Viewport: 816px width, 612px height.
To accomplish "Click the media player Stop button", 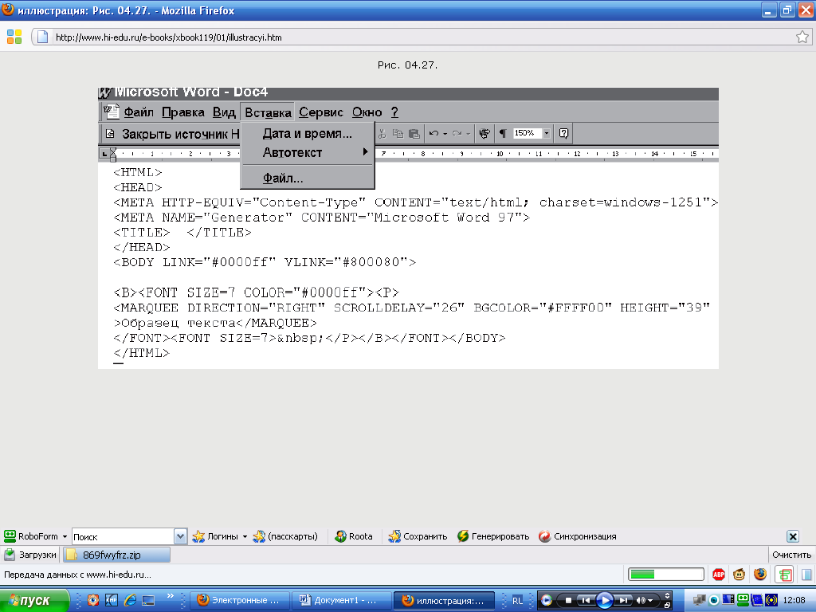I will pos(568,601).
